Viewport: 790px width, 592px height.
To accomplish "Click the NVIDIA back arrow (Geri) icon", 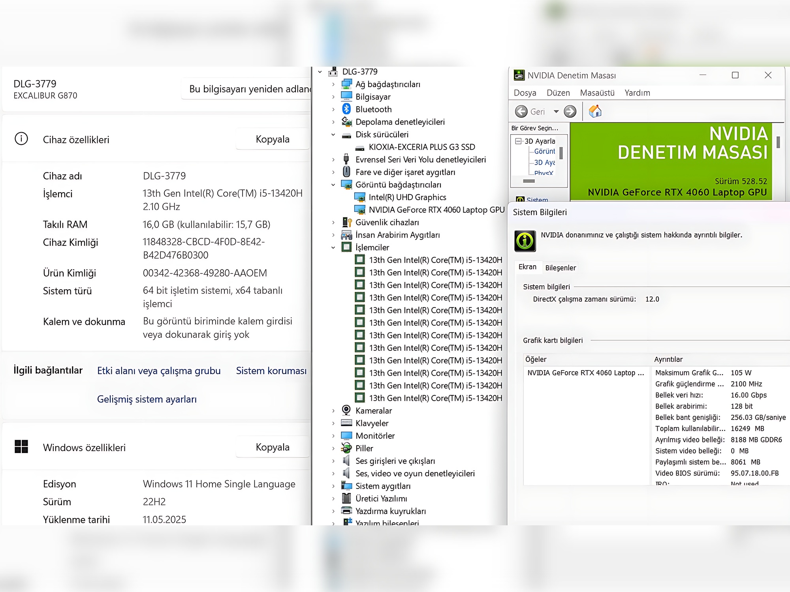I will pyautogui.click(x=521, y=112).
